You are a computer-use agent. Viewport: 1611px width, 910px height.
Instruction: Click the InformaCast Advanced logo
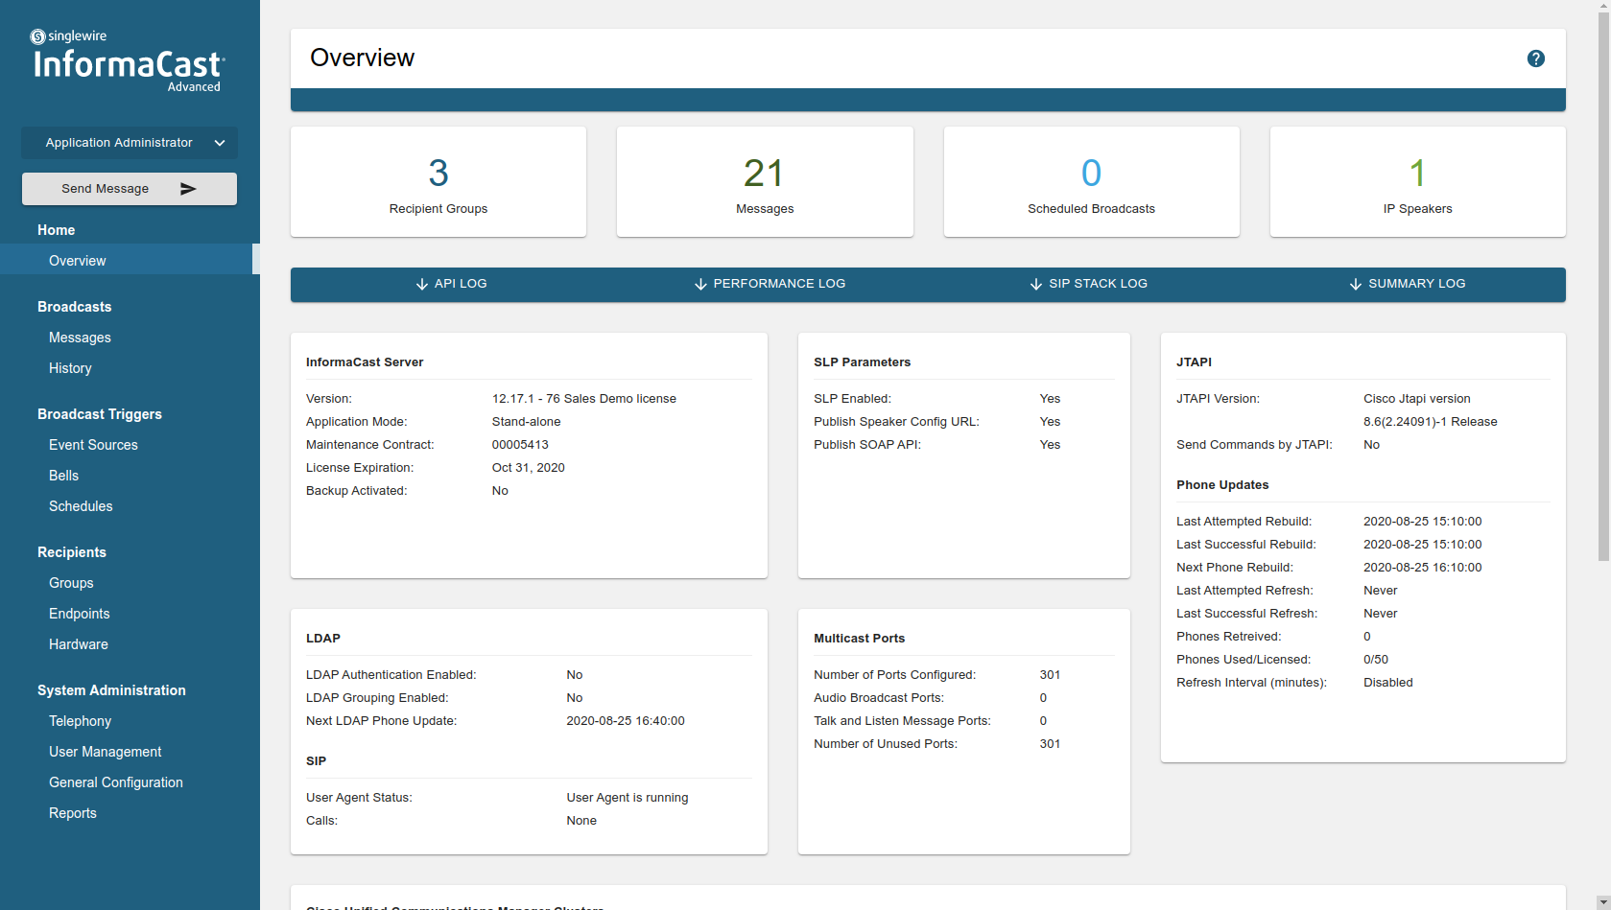pos(129,63)
